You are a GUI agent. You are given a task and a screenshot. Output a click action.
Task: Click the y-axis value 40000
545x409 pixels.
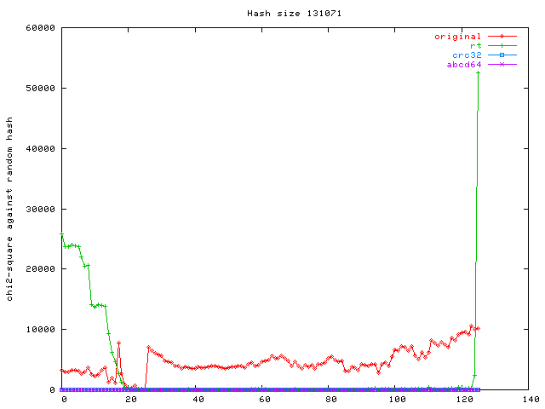click(40, 149)
